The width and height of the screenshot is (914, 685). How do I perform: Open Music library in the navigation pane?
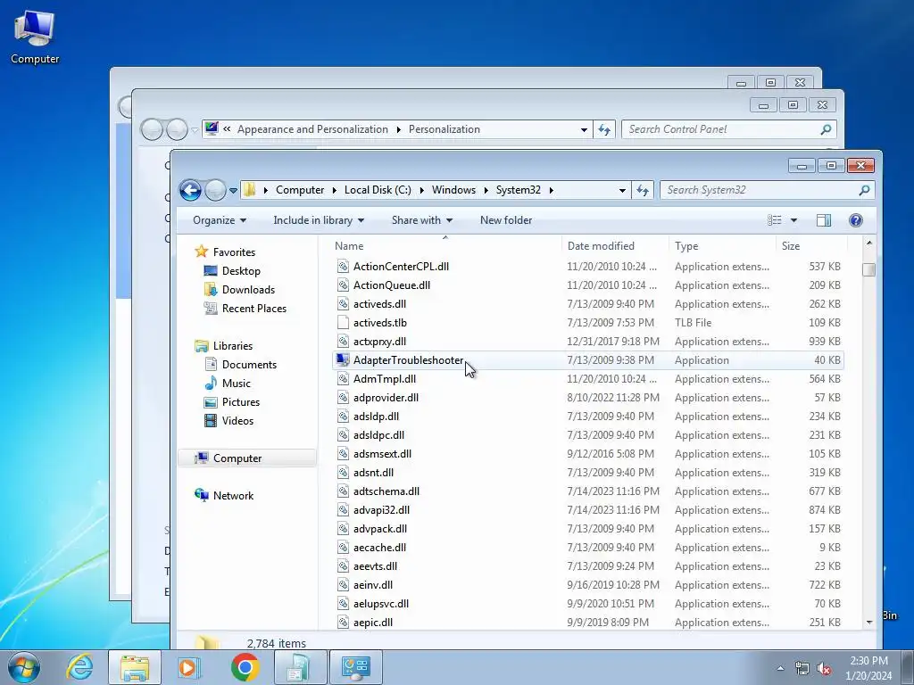236,384
